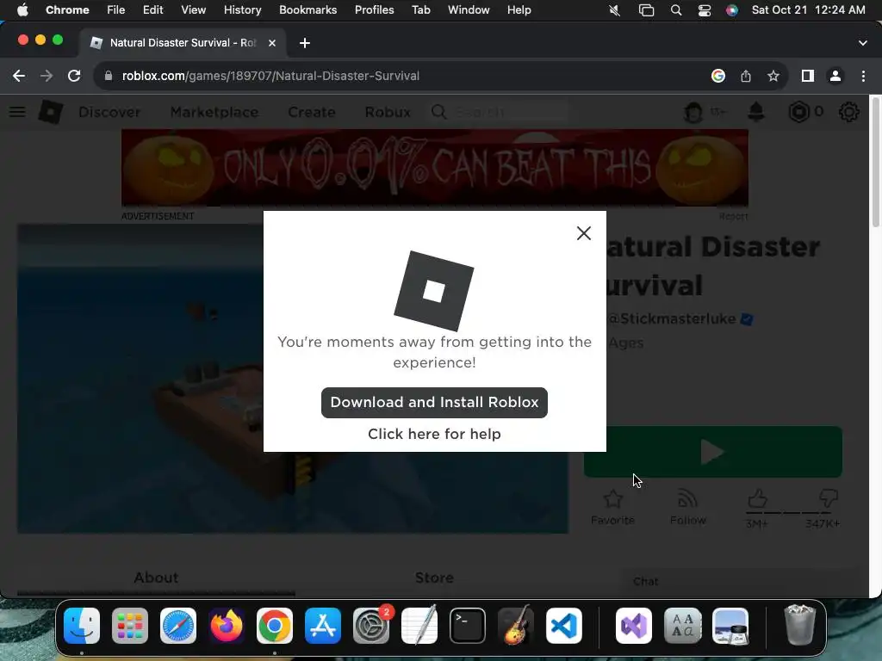The width and height of the screenshot is (882, 661).
Task: Open a new browser tab
Action: [305, 43]
